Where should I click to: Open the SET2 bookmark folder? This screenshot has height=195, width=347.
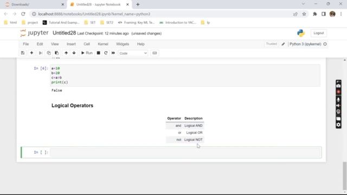pos(107,23)
